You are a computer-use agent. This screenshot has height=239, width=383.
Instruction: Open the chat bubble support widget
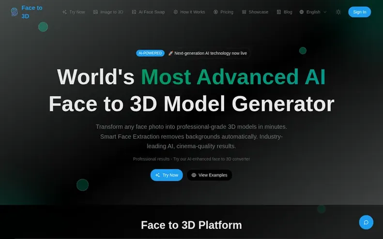point(366,222)
